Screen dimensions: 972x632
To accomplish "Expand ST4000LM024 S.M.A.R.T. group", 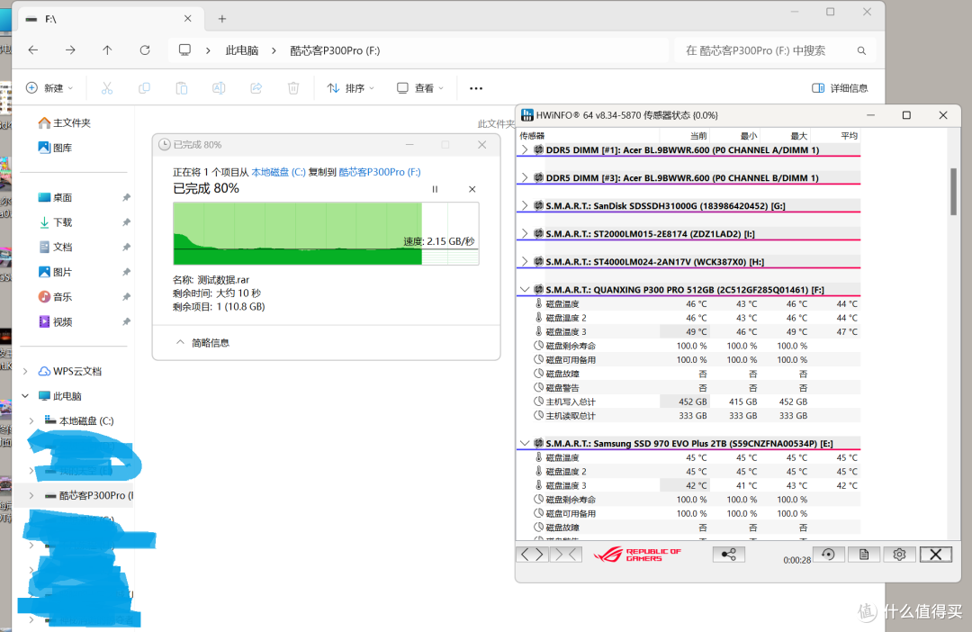I will [x=525, y=261].
